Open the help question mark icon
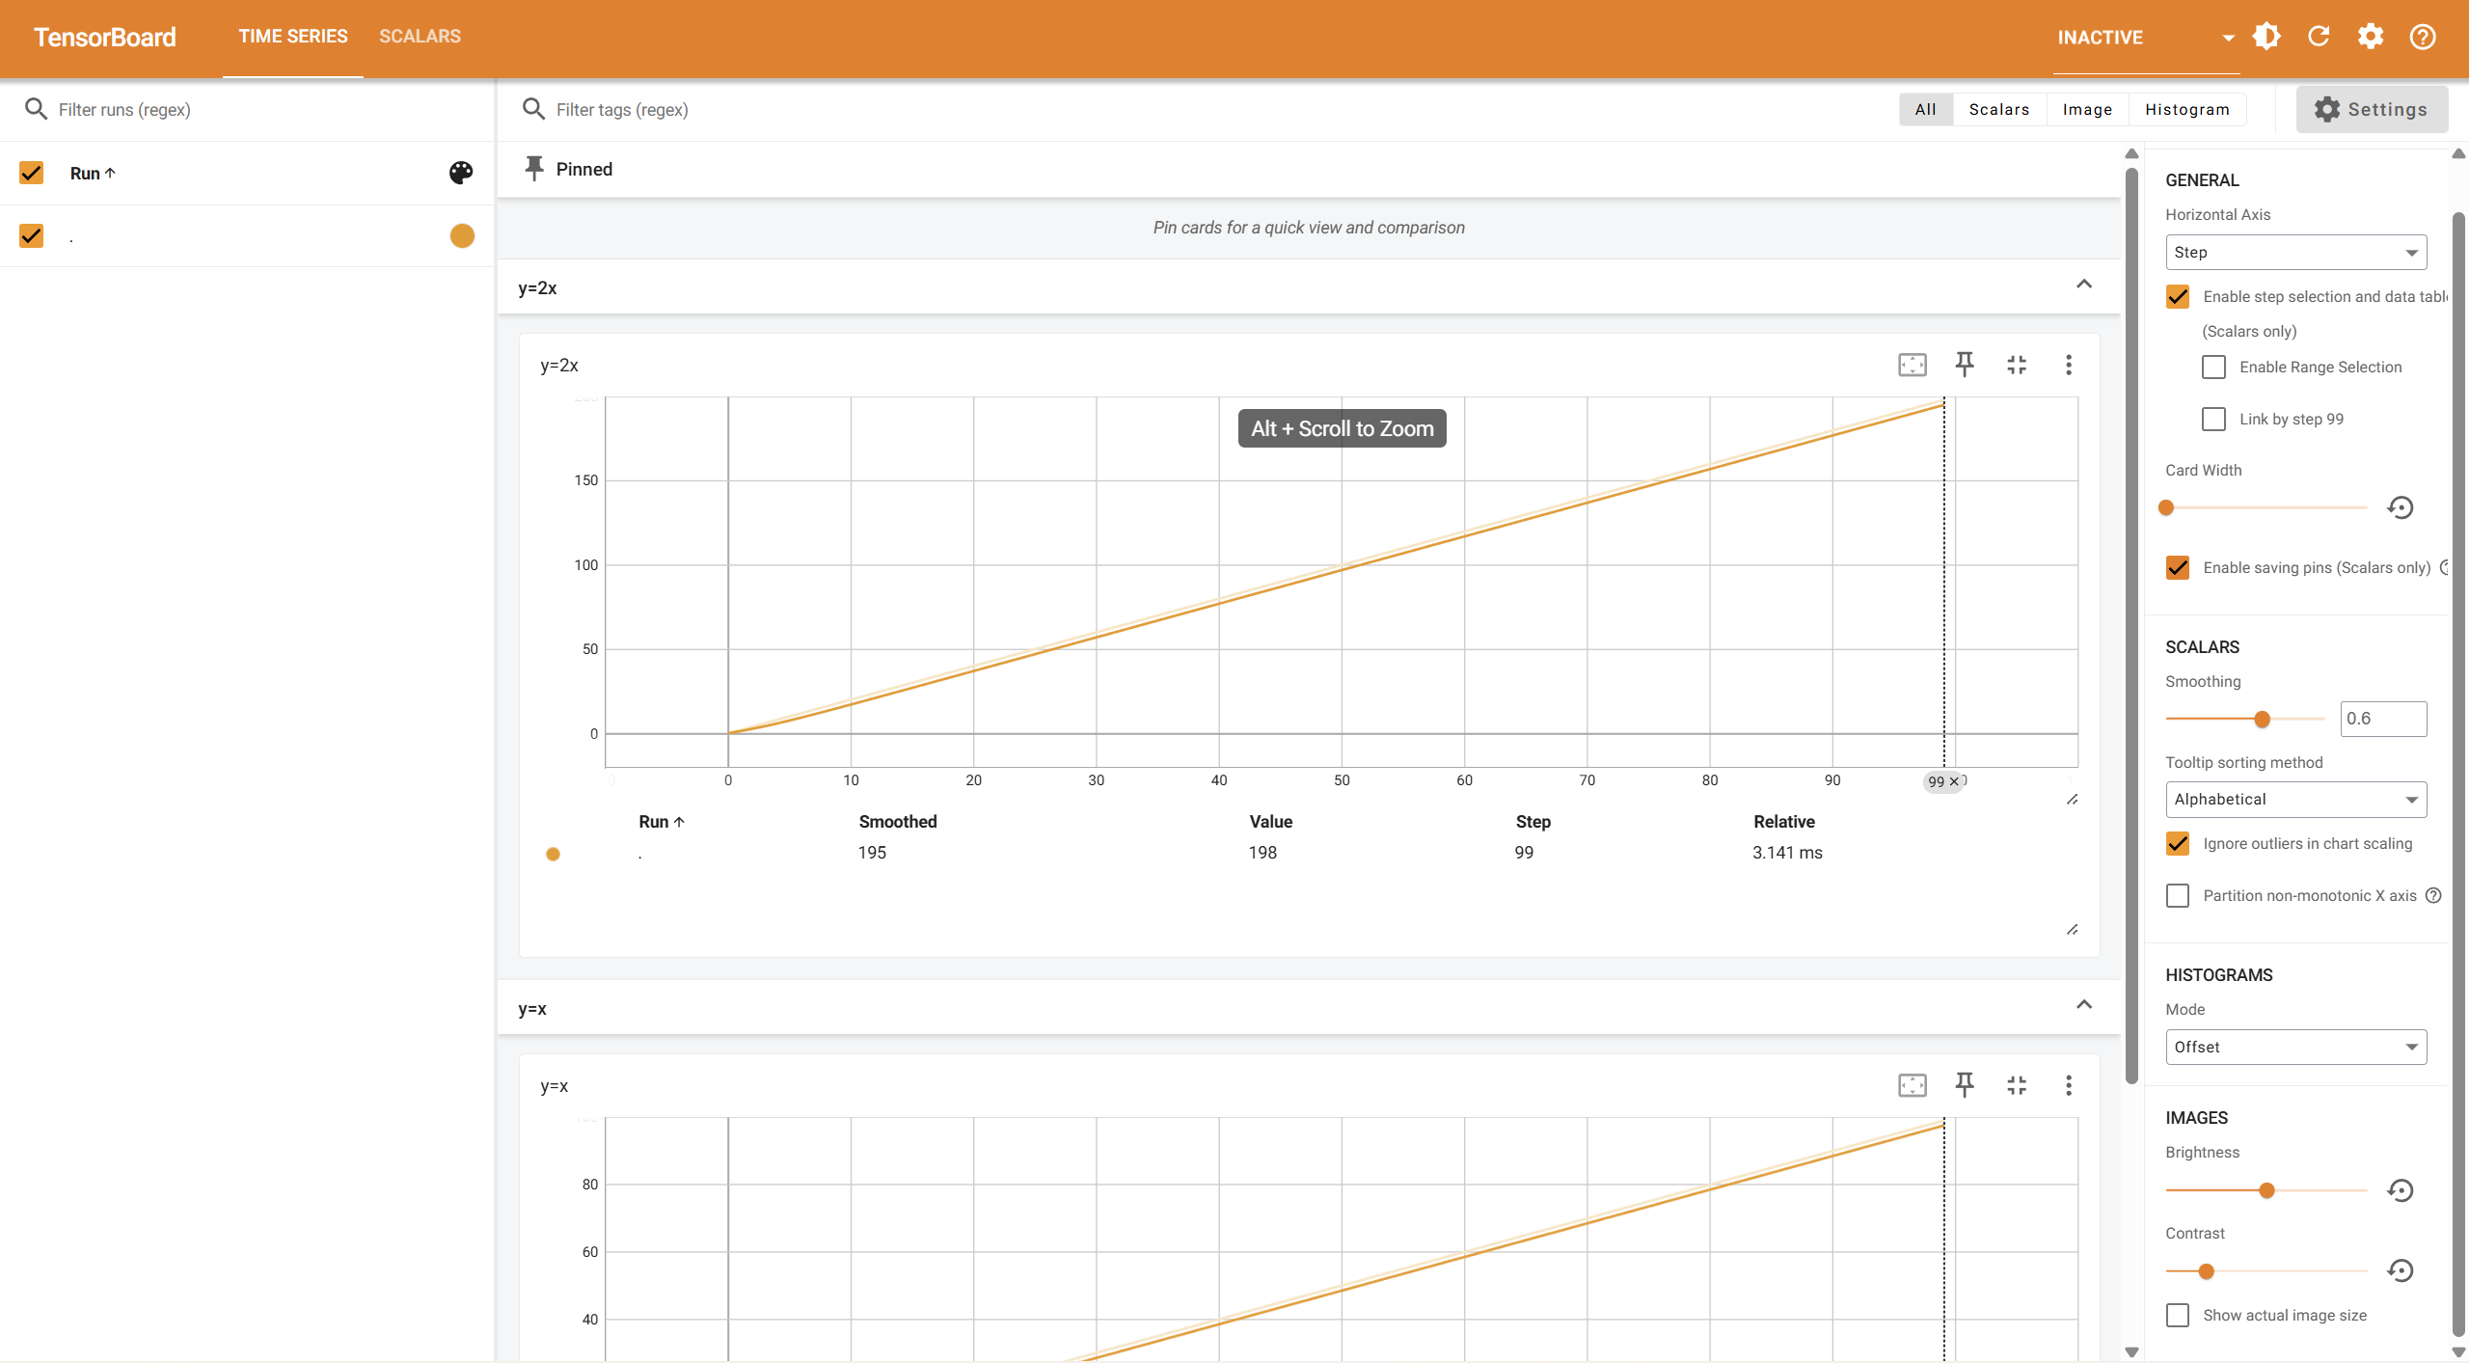This screenshot has width=2469, height=1363. tap(2423, 37)
